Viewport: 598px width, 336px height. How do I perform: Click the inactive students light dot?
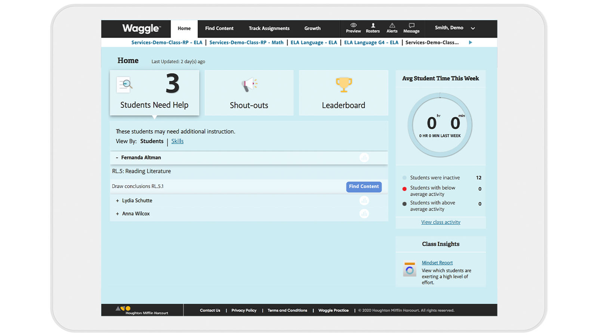tap(404, 178)
